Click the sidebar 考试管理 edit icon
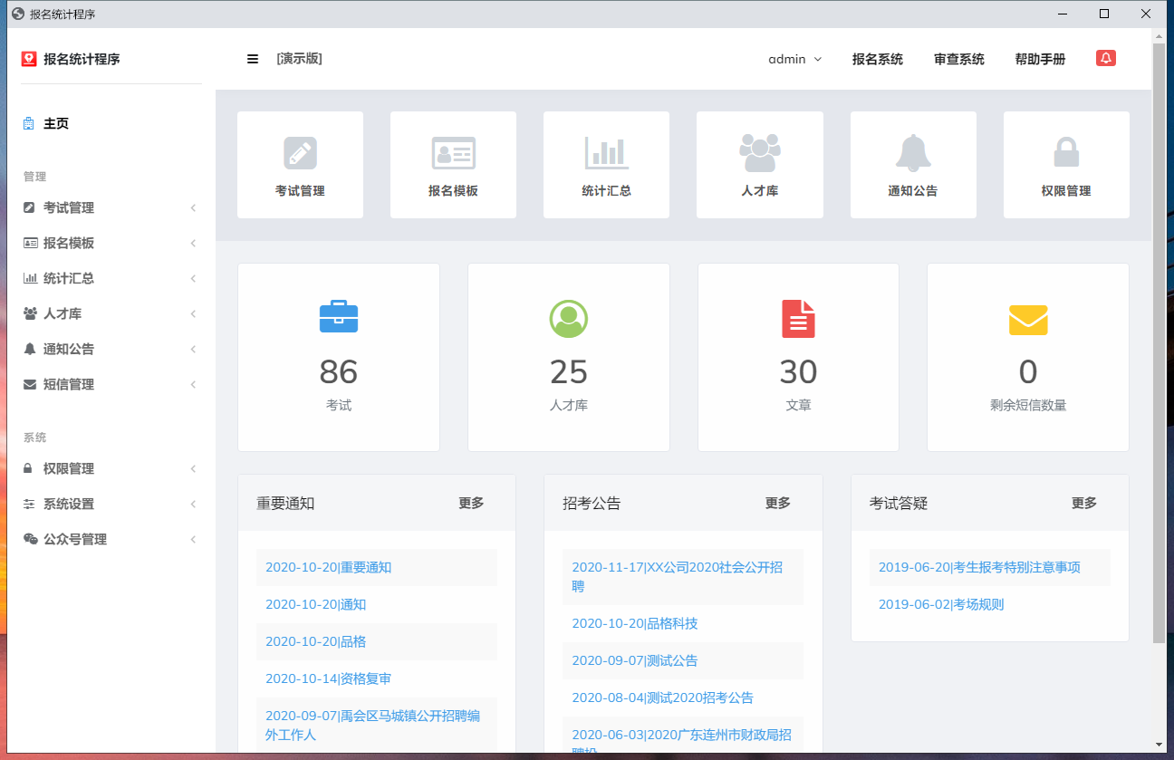The image size is (1174, 760). point(29,207)
